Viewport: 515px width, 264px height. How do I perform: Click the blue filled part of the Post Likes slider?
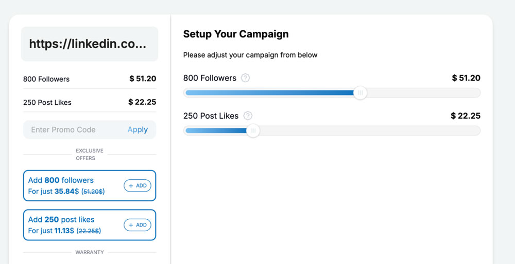tap(216, 130)
